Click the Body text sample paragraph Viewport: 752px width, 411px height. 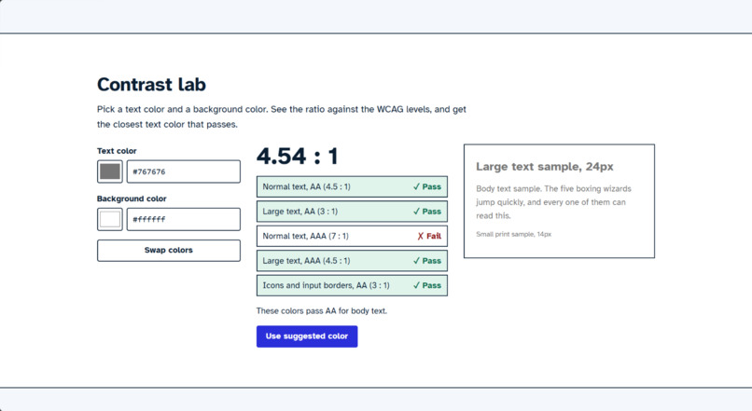tap(554, 202)
